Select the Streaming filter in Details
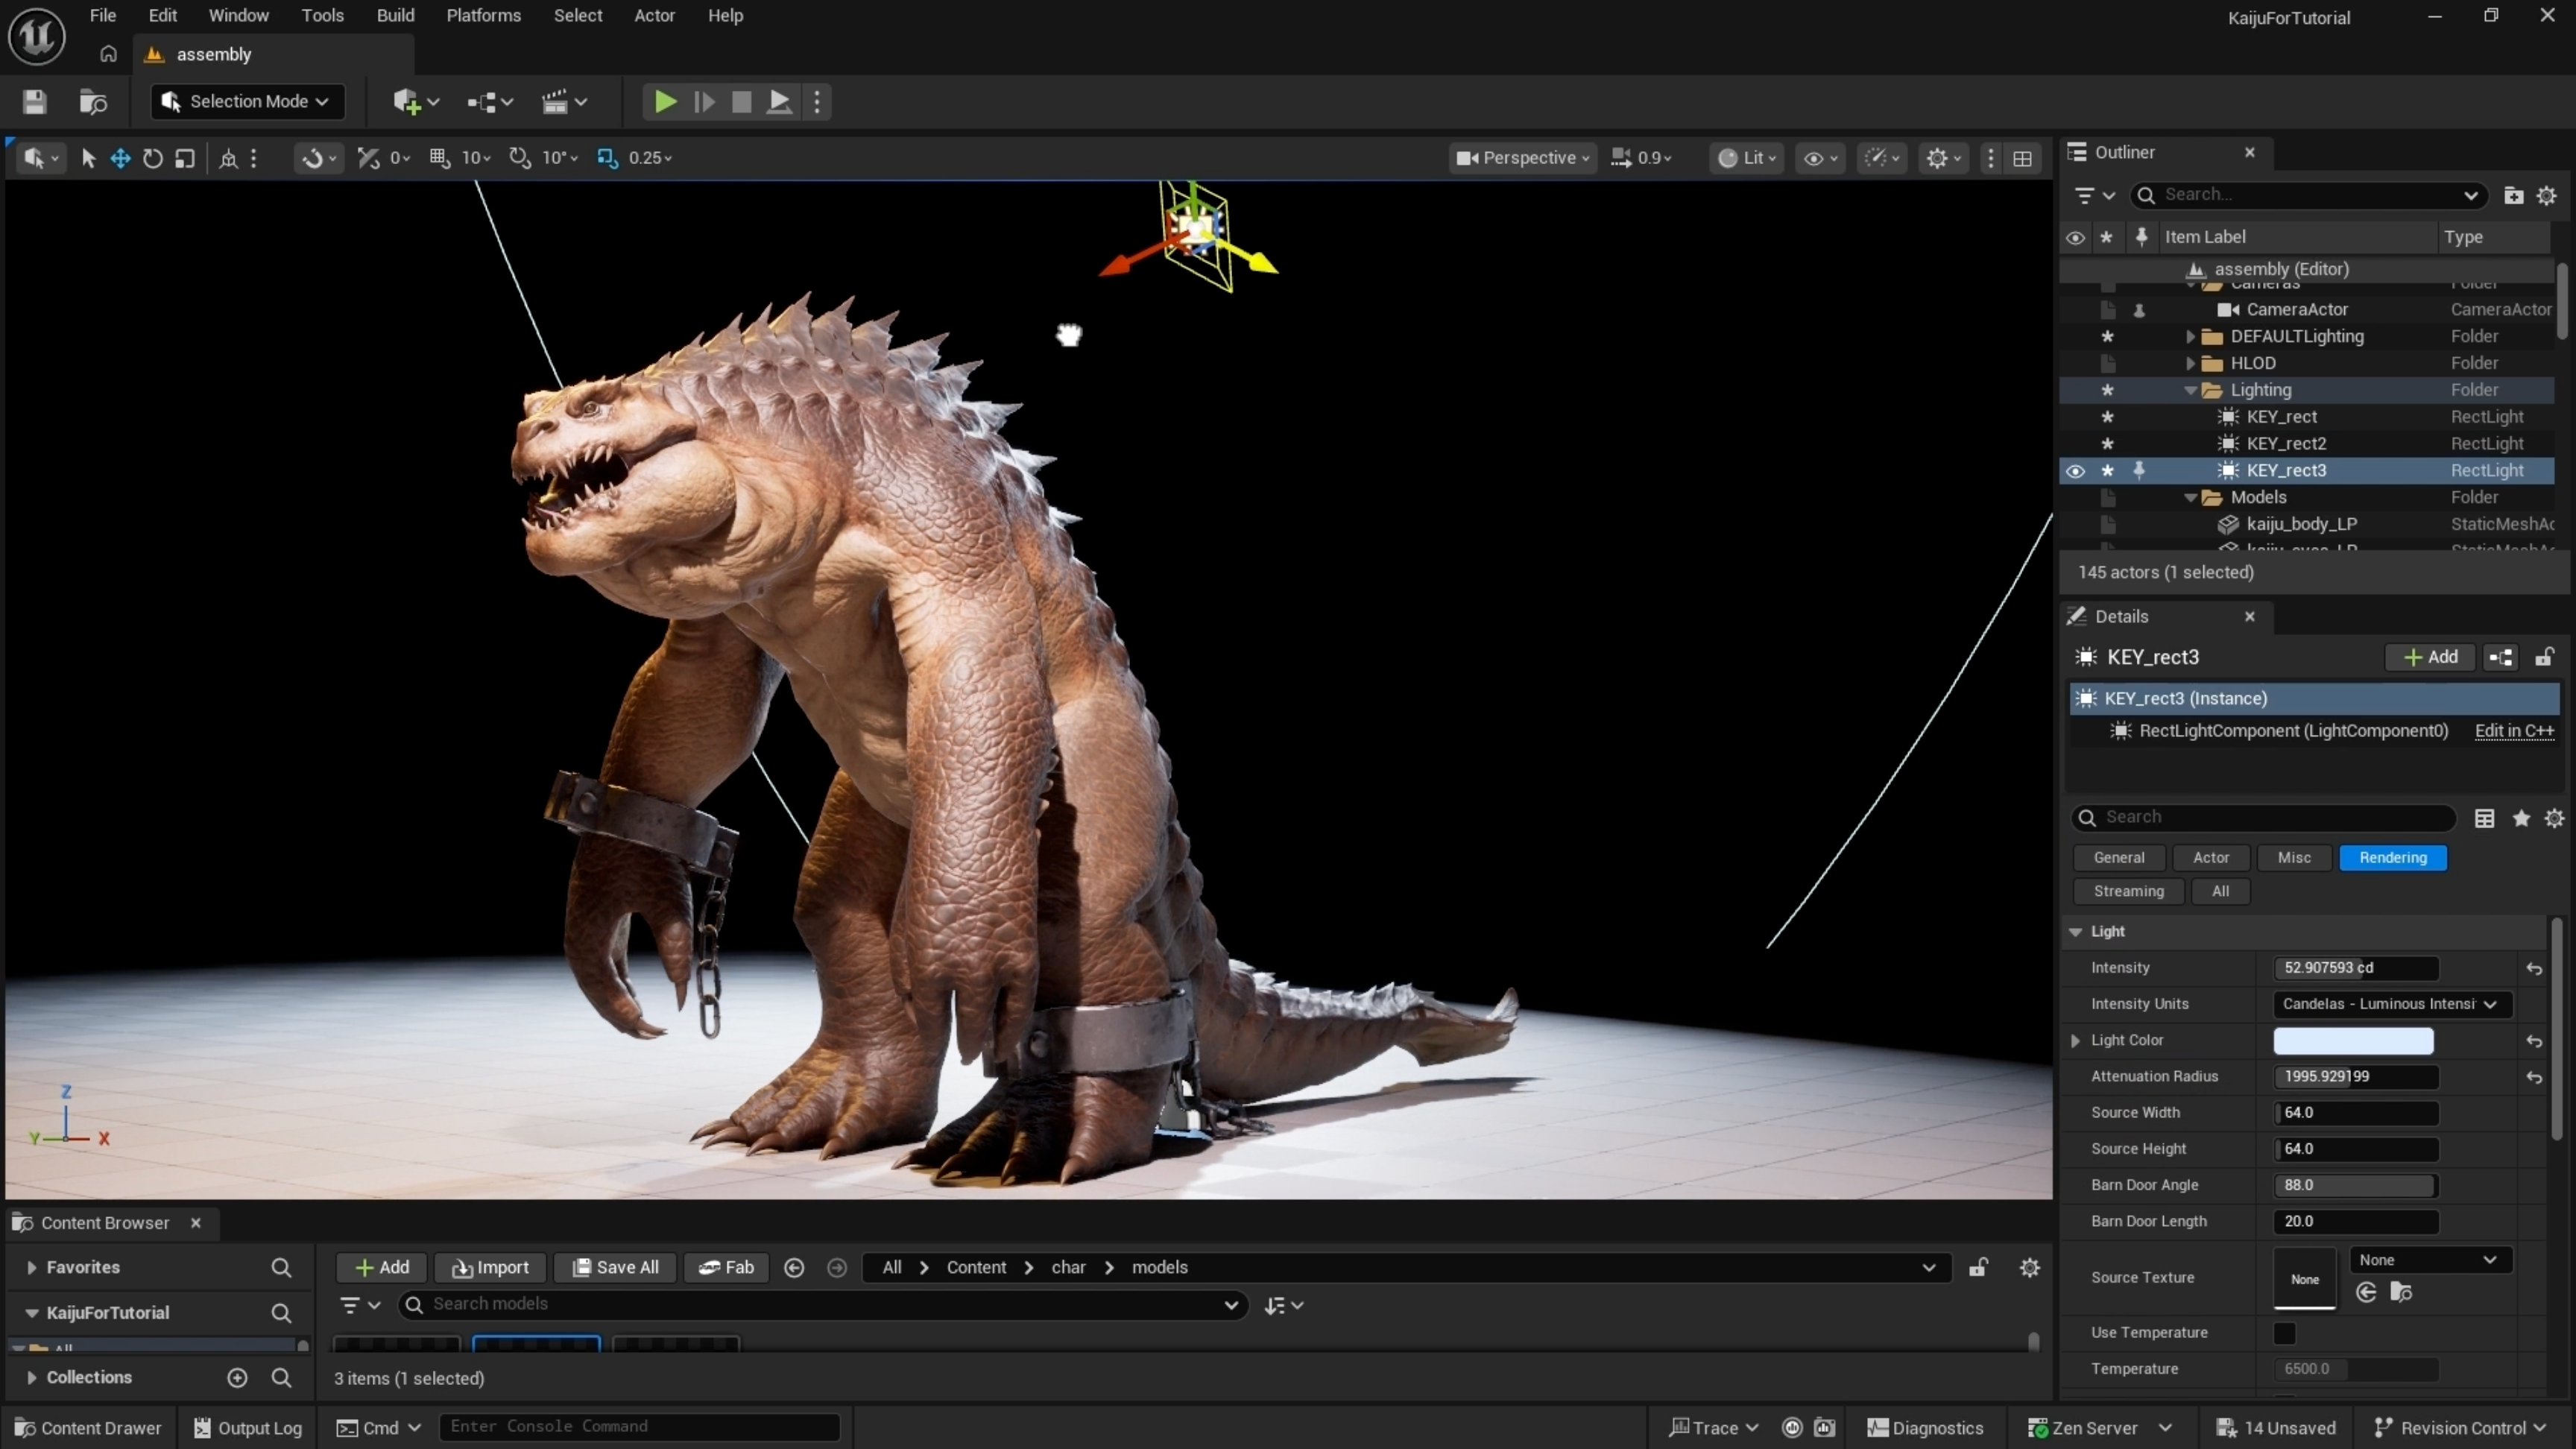Image resolution: width=2576 pixels, height=1449 pixels. point(2128,892)
